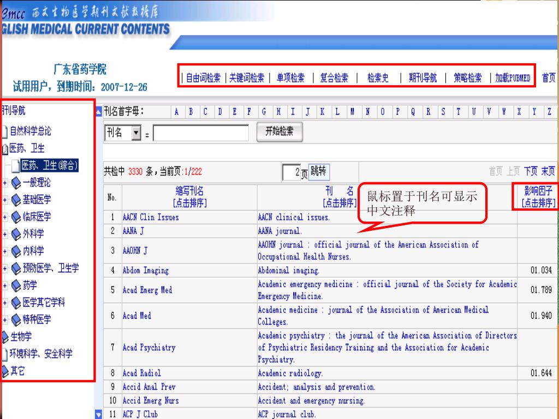
Task: Click book icon beside 药学
Action: click(x=16, y=285)
